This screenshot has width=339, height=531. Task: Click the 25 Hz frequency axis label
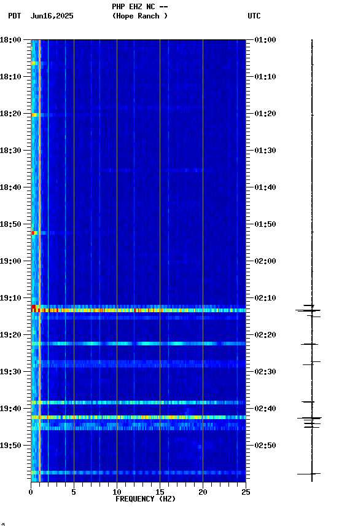click(x=246, y=492)
